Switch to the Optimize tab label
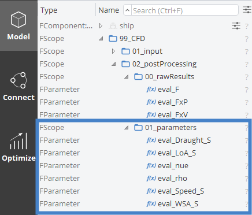 point(18,158)
